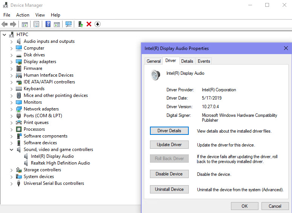
Task: Confirm with the OK button
Action: (x=245, y=206)
